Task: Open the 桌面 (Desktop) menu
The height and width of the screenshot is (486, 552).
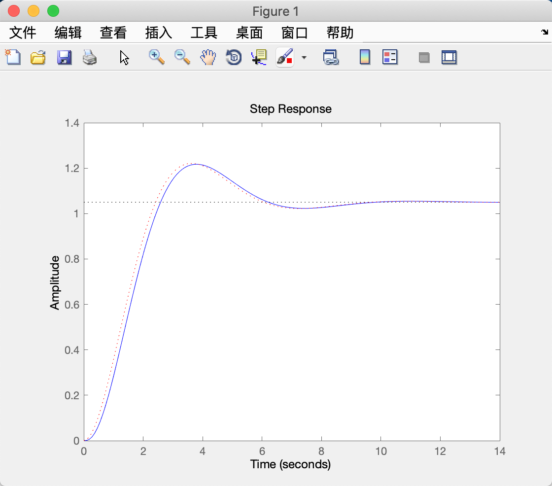Action: tap(249, 33)
